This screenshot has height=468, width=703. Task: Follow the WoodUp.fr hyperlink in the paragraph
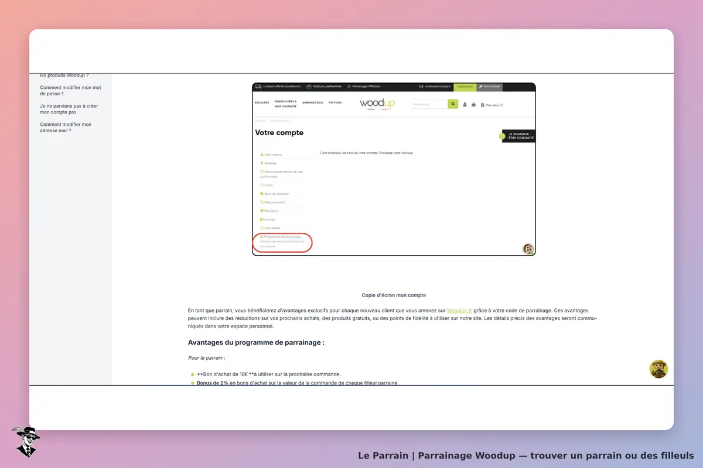coord(459,310)
